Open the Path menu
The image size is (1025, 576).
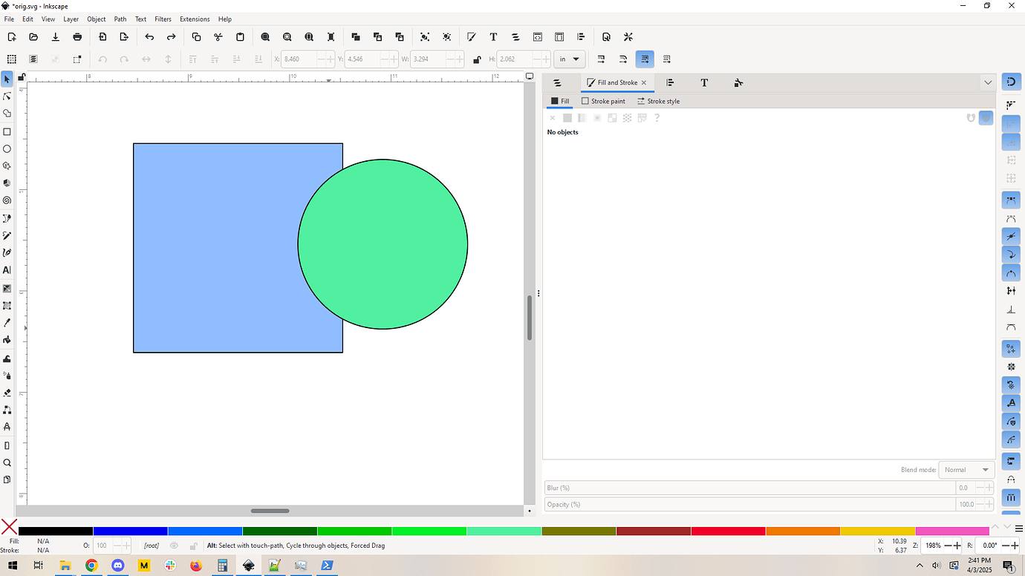(120, 19)
